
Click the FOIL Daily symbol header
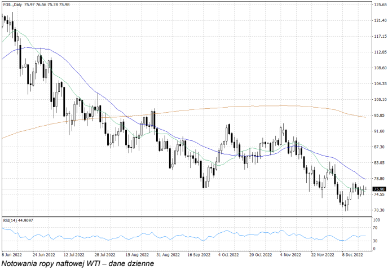14,5
